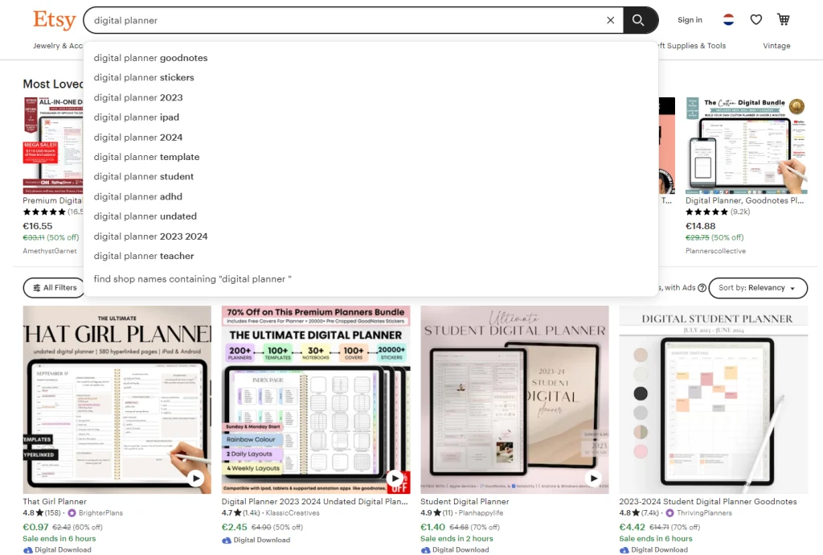Choose 'digital planner ipad' suggestion
This screenshot has height=555, width=823.
point(137,117)
